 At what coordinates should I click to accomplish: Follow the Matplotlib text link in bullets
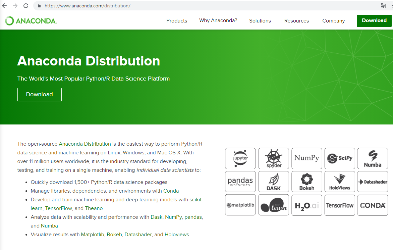pos(93,235)
